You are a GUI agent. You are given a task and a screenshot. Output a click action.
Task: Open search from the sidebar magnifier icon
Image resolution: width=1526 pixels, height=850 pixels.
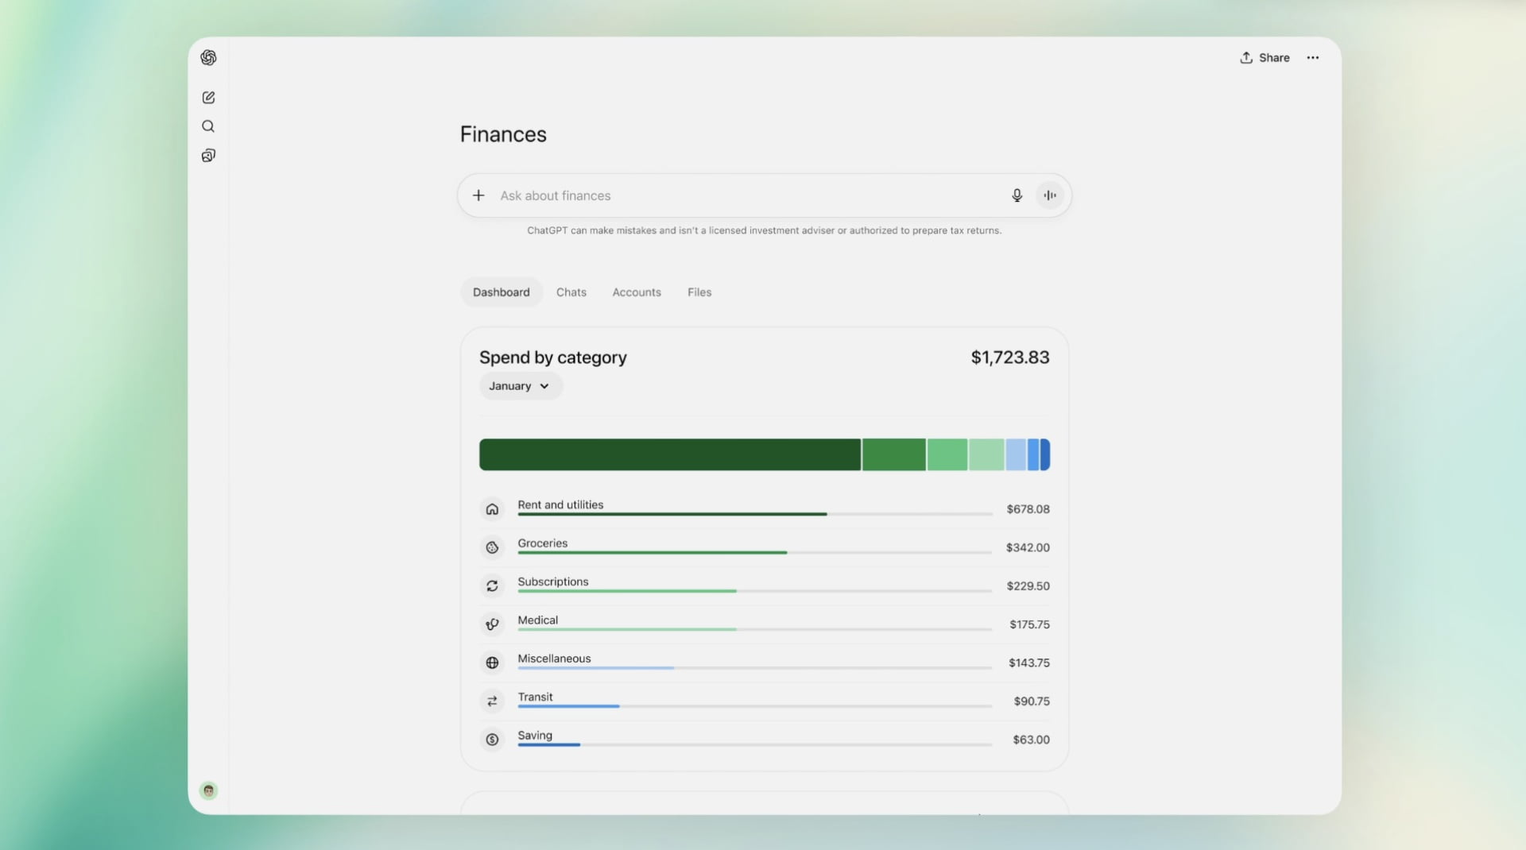[x=208, y=126]
